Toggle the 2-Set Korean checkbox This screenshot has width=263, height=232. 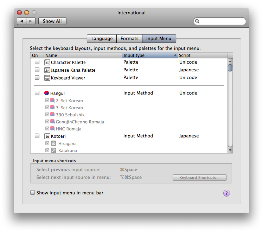[x=47, y=100]
